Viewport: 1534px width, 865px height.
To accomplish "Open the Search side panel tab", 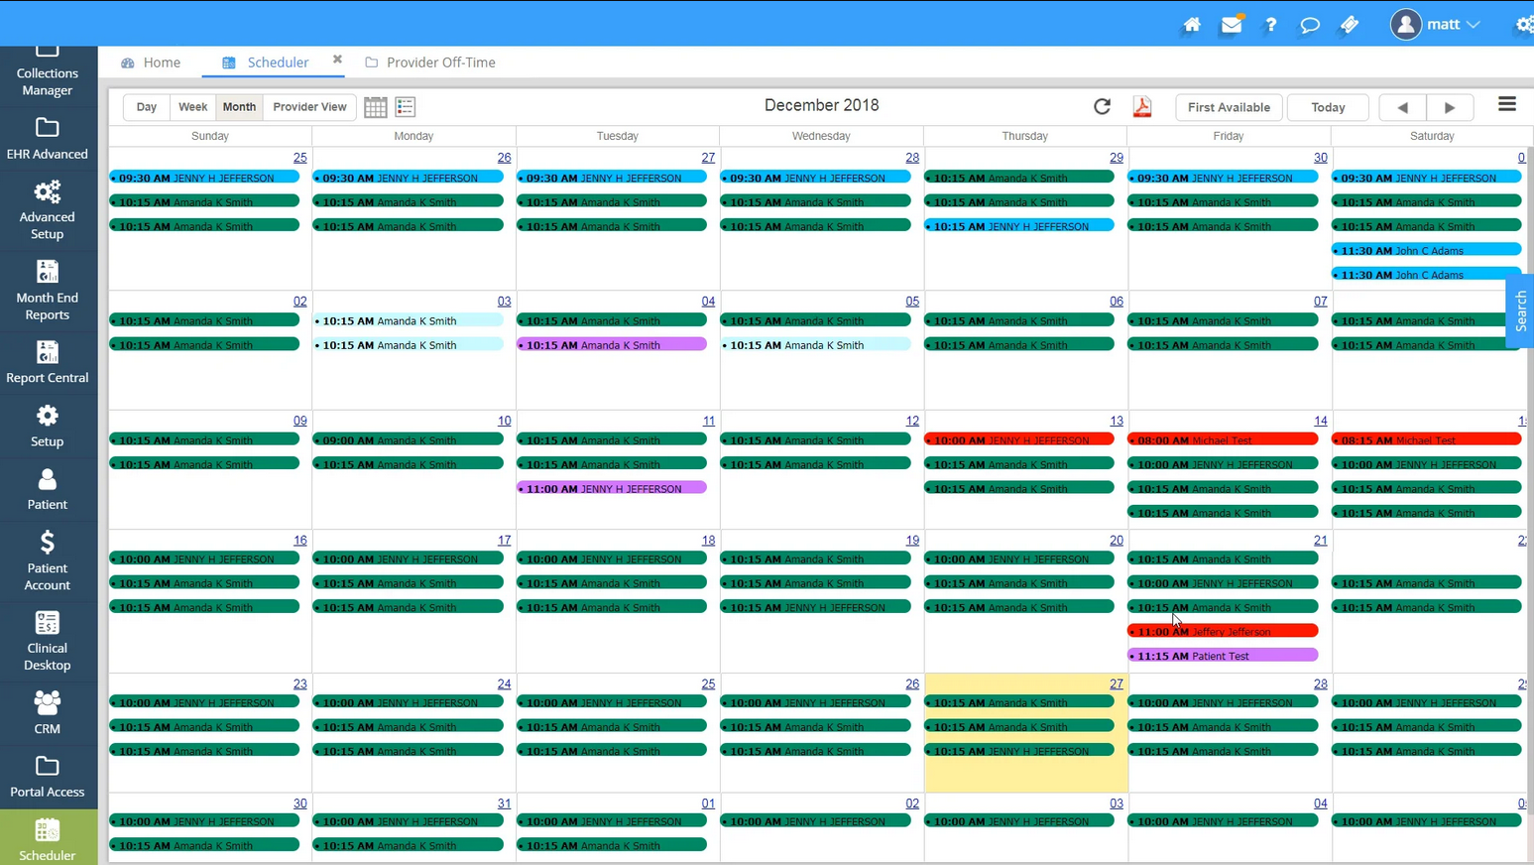I will (x=1520, y=311).
